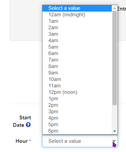Click the scrollbar track below the thumb

pos(114,117)
